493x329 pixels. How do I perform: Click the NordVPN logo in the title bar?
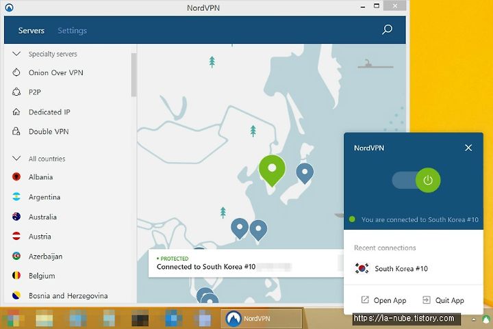click(10, 8)
